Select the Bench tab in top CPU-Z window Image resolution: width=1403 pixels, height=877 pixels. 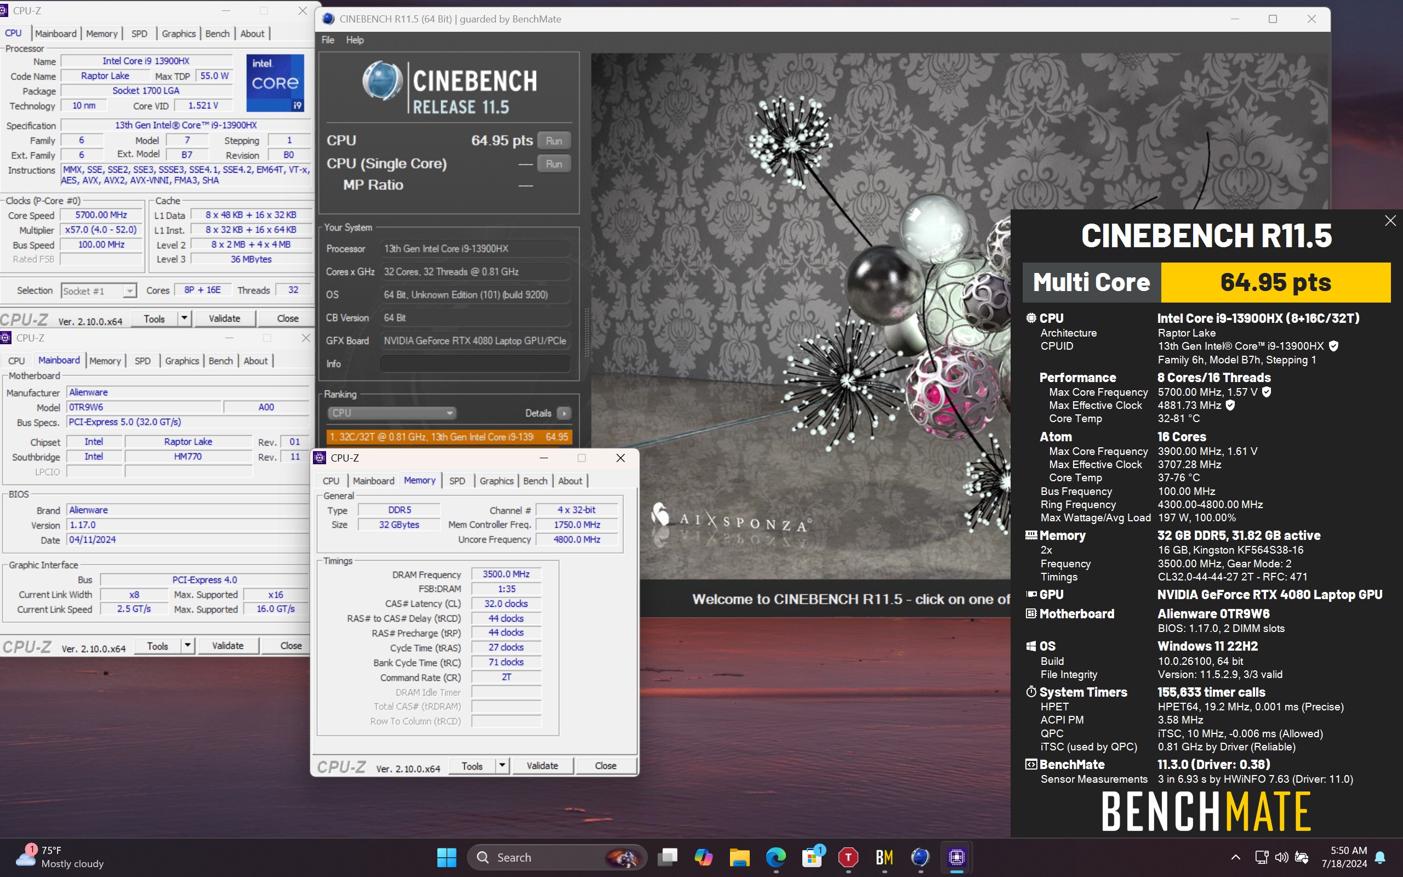(218, 33)
